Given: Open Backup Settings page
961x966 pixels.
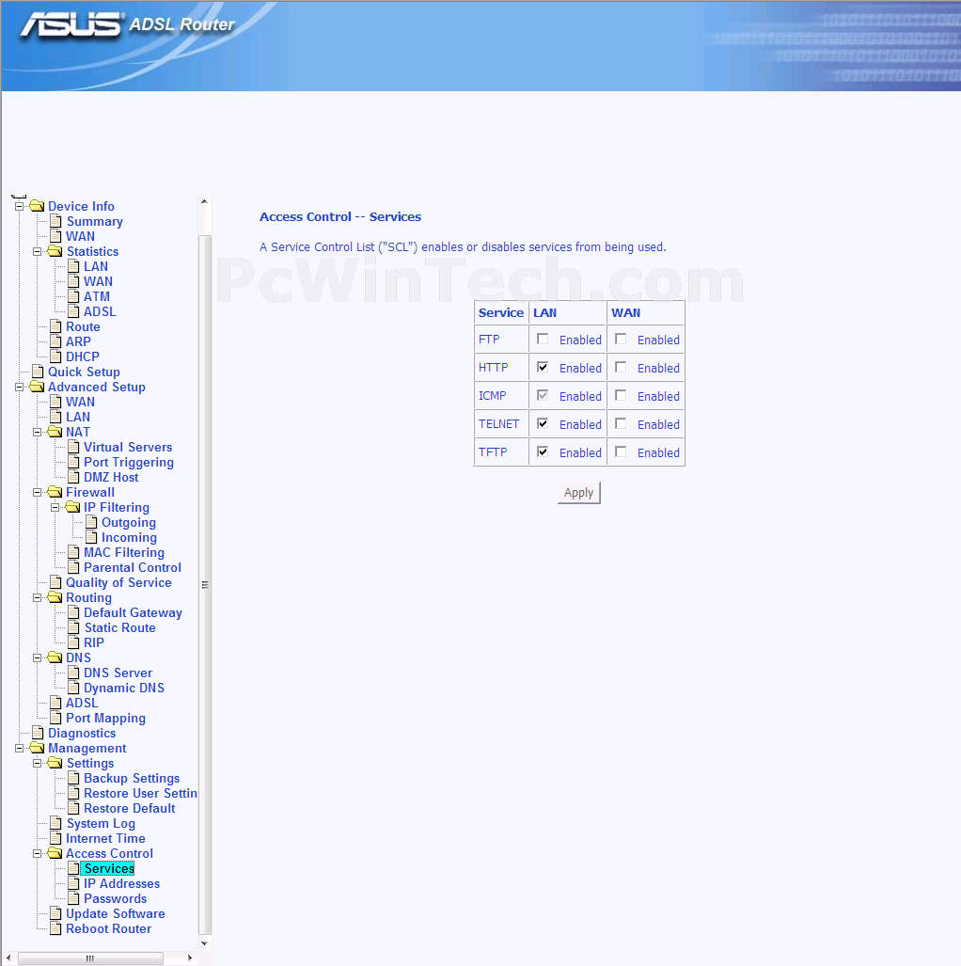Looking at the screenshot, I should 132,778.
